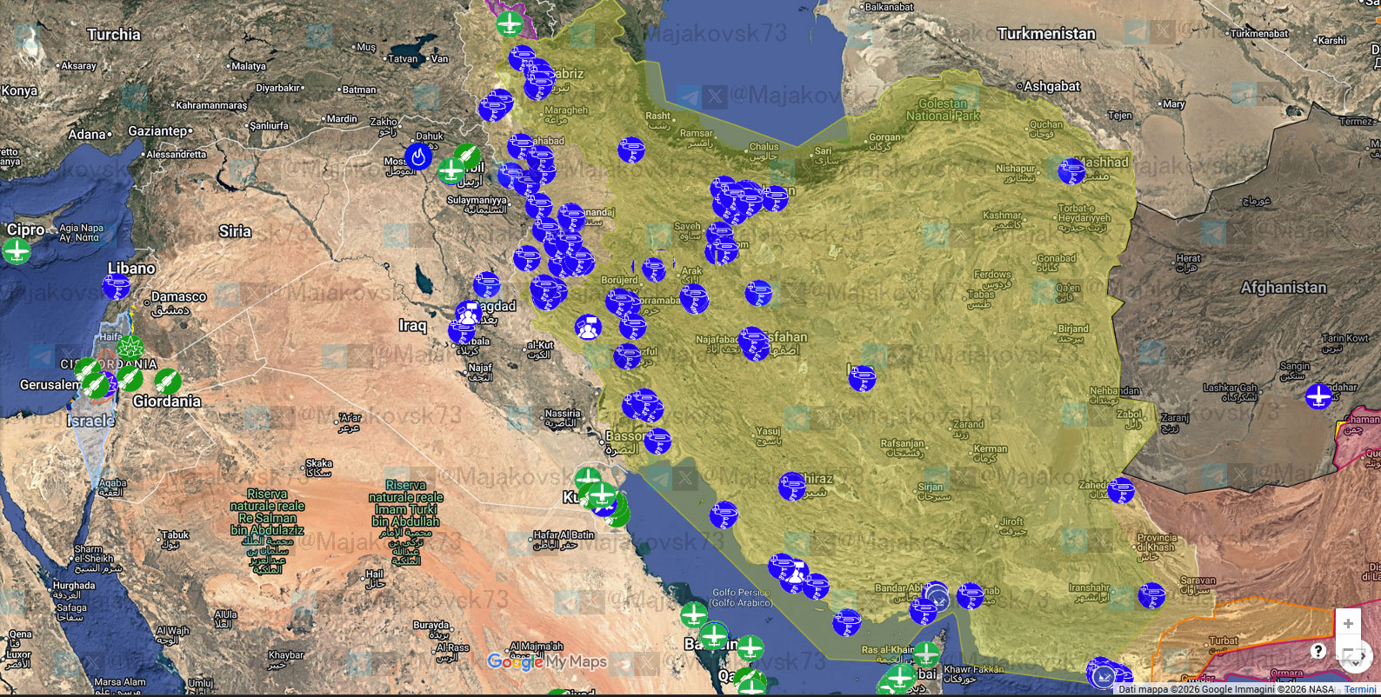The width and height of the screenshot is (1381, 697).
Task: Open the blue flame marker near Mosul
Action: pos(418,156)
